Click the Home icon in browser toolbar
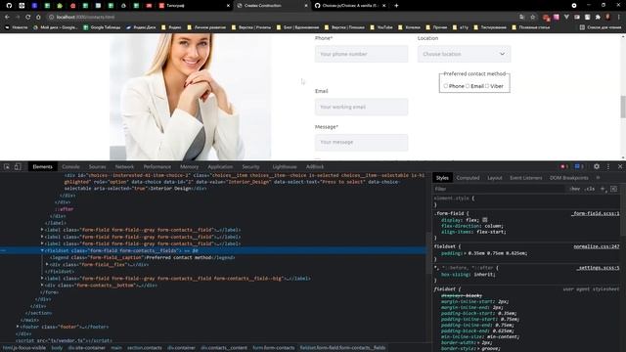The image size is (626, 352). (x=38, y=18)
